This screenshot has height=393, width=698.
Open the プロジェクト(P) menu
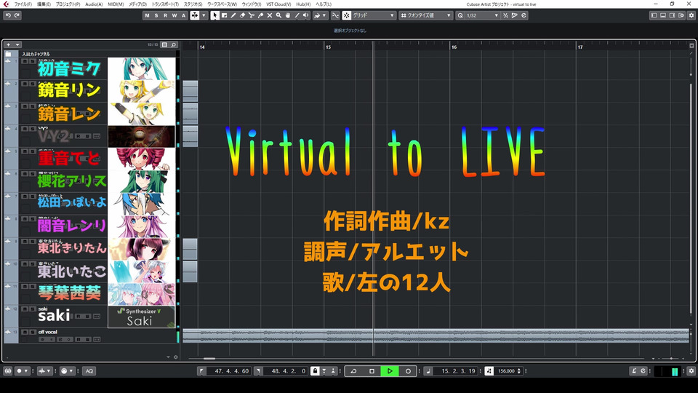pos(68,4)
